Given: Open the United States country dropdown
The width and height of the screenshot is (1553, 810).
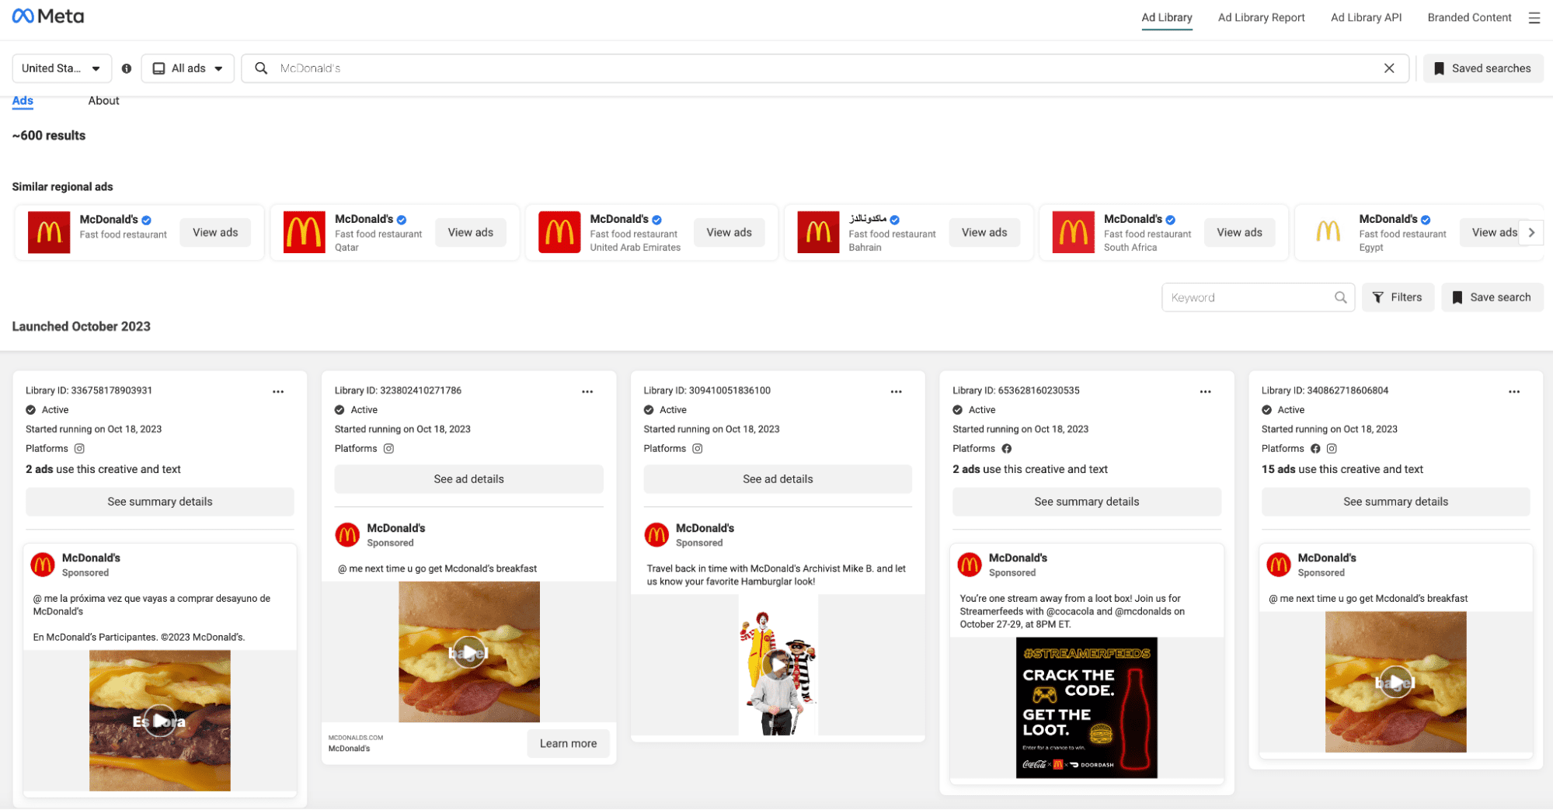Looking at the screenshot, I should pos(61,68).
